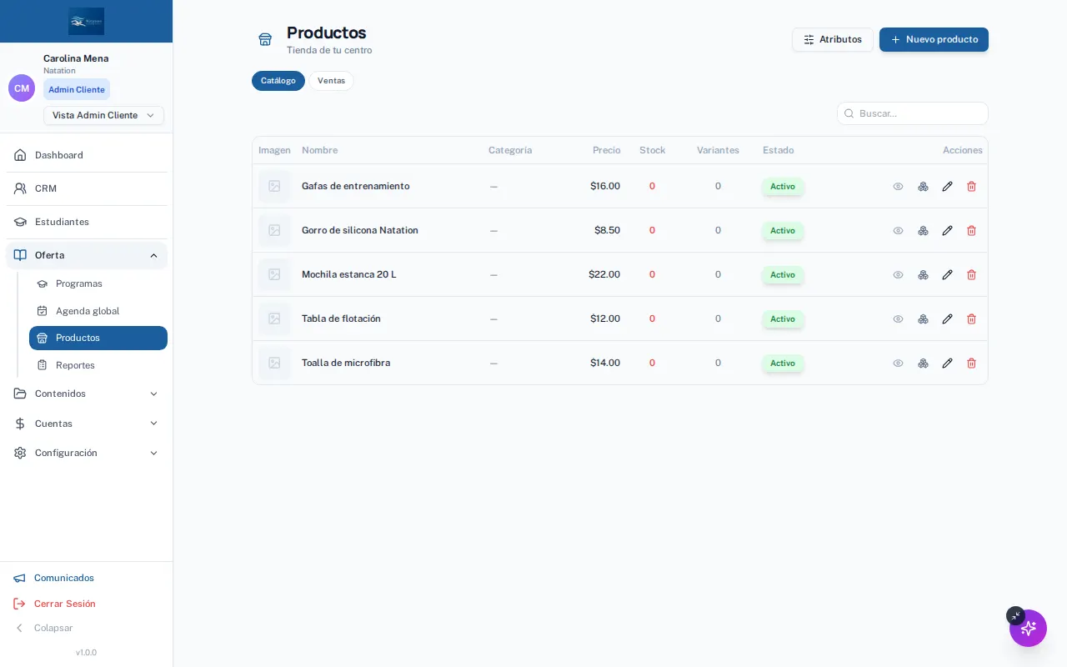Click eye icon in Toalla de microfibra row
1067x667 pixels.
pyautogui.click(x=898, y=363)
